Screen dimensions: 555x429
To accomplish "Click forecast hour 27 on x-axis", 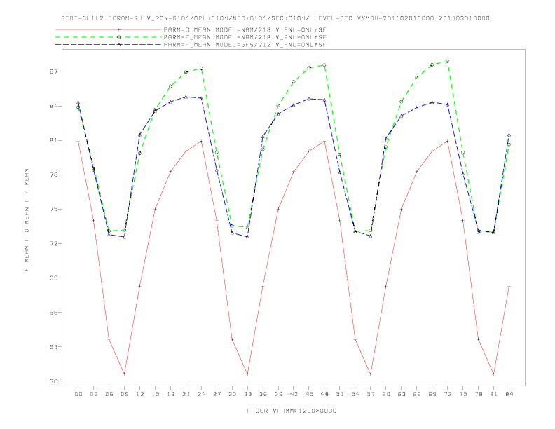I will (x=217, y=394).
